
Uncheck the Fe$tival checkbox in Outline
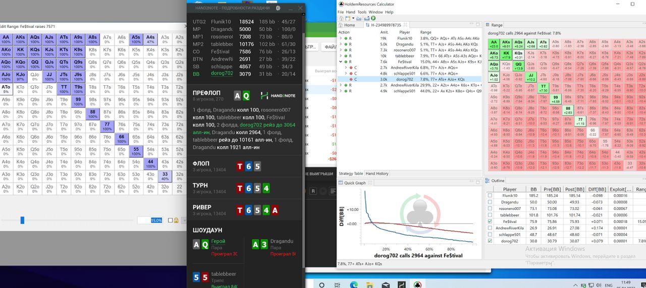[x=490, y=221]
